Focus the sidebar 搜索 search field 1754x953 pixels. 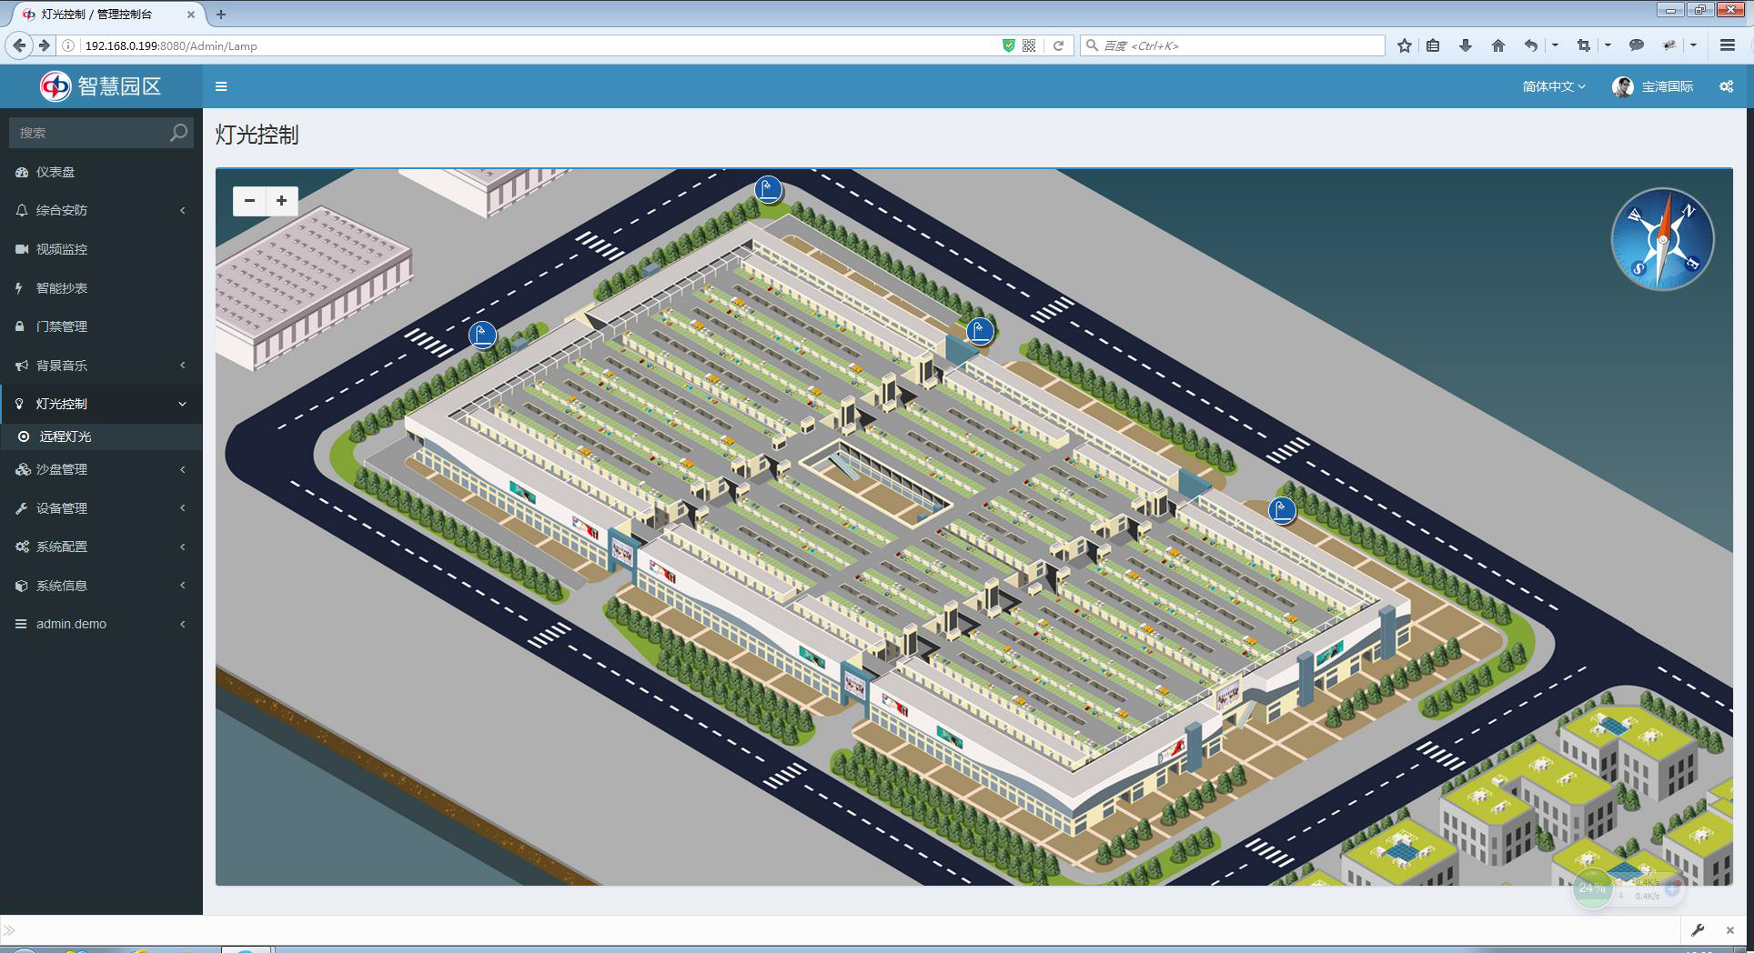pos(88,133)
